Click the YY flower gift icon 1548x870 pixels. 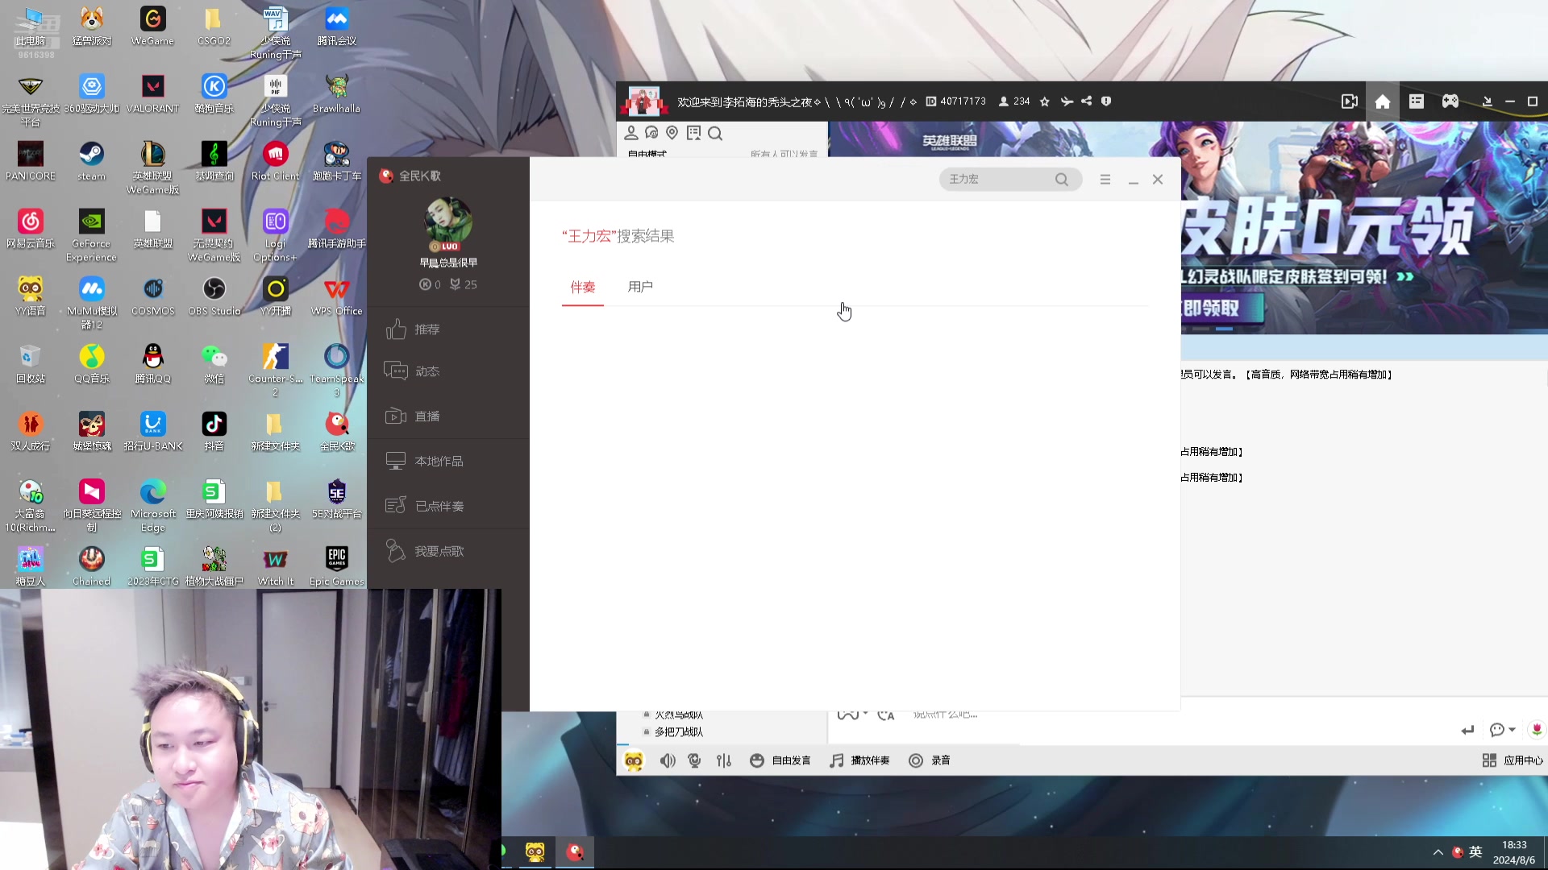click(x=1537, y=730)
